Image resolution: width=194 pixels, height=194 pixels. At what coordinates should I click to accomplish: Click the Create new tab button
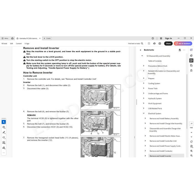pyautogui.click(x=47, y=38)
